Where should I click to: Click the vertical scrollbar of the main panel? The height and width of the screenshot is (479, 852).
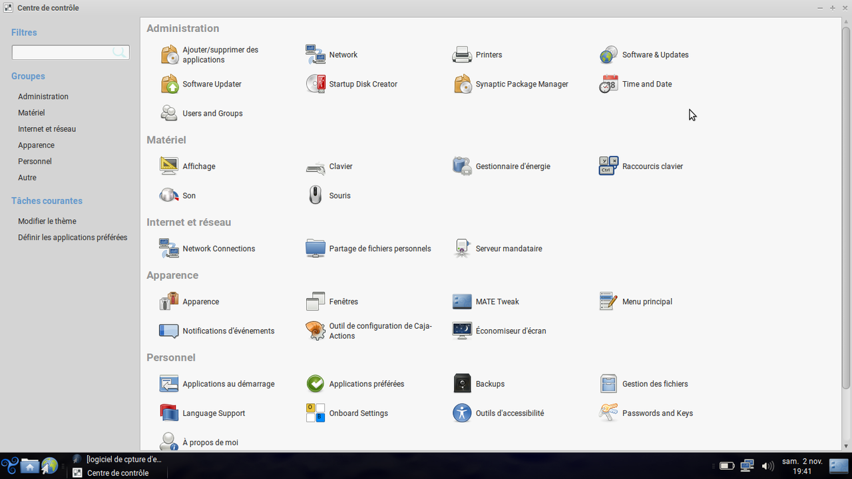[x=846, y=208]
